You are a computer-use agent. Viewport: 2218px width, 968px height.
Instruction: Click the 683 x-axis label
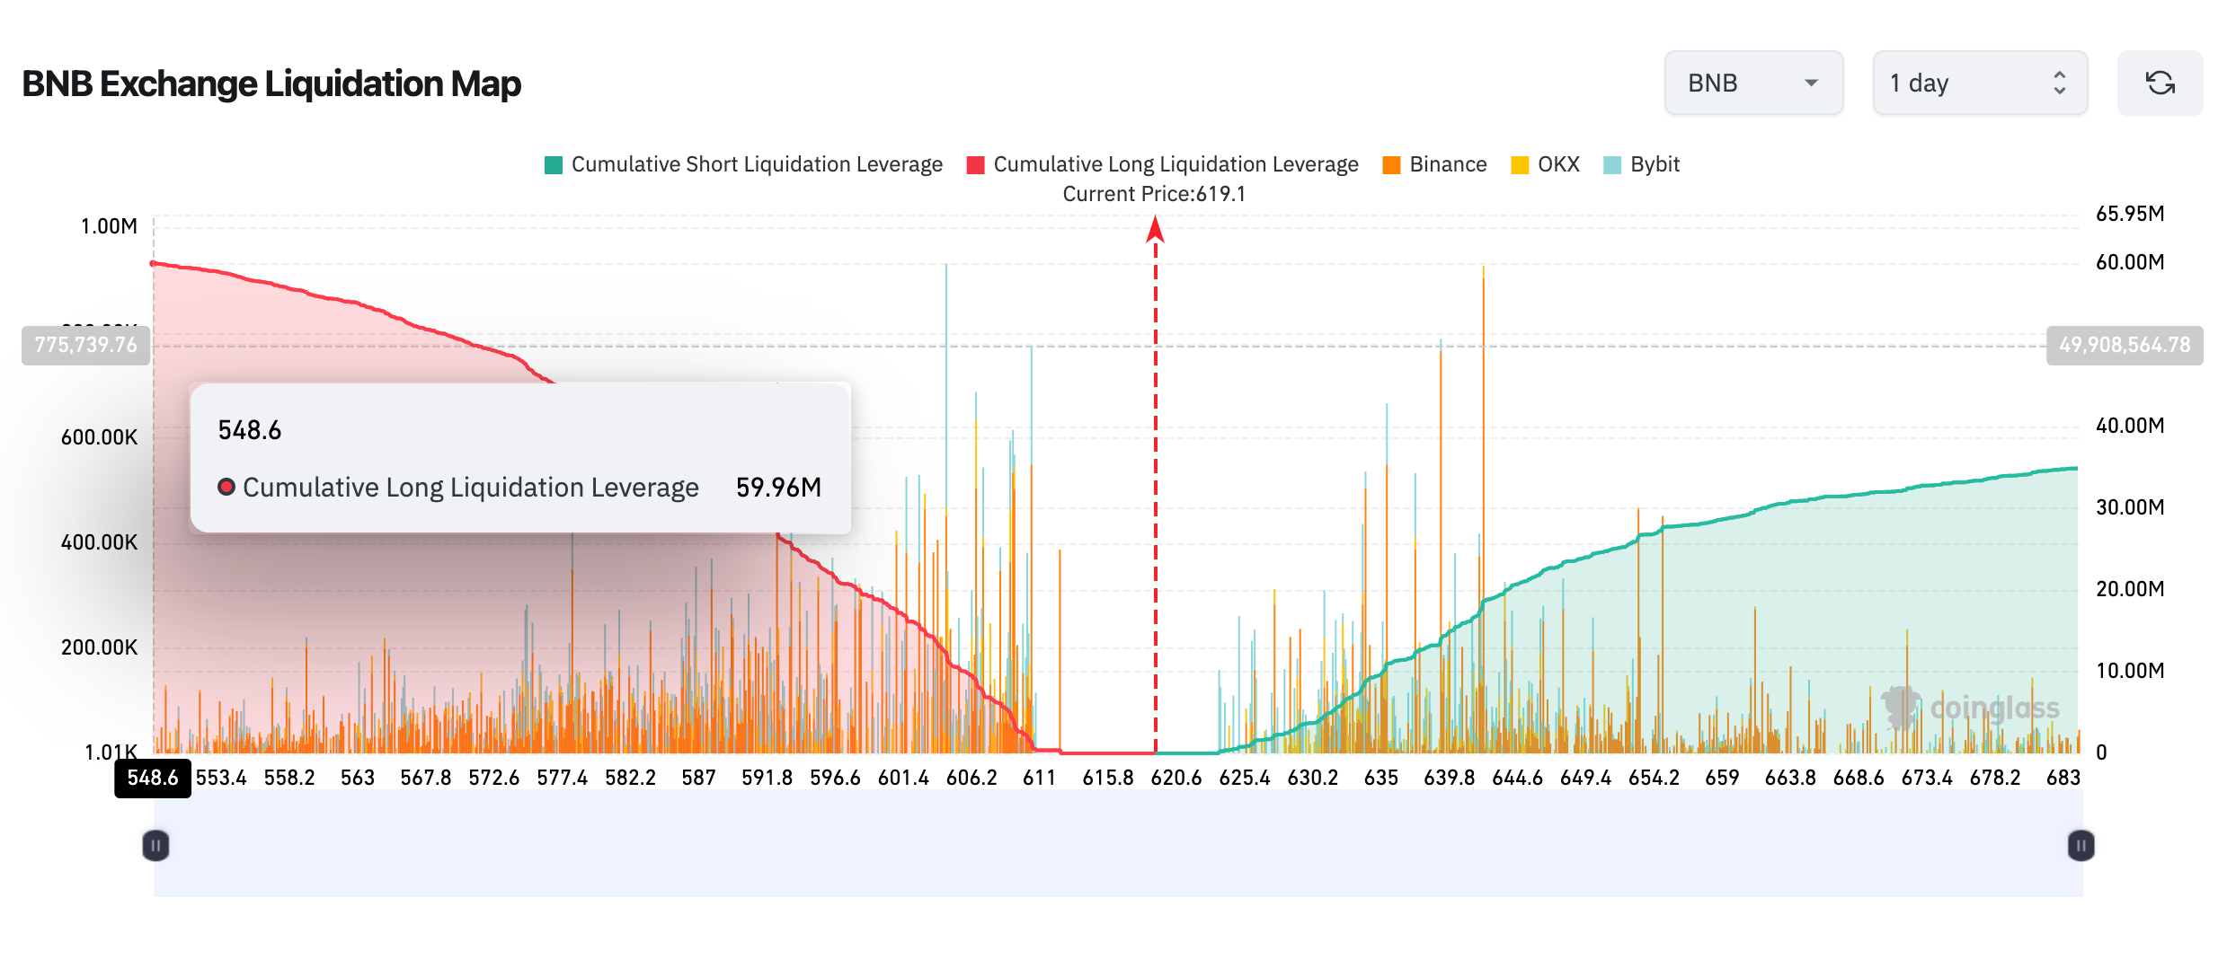tap(2063, 778)
